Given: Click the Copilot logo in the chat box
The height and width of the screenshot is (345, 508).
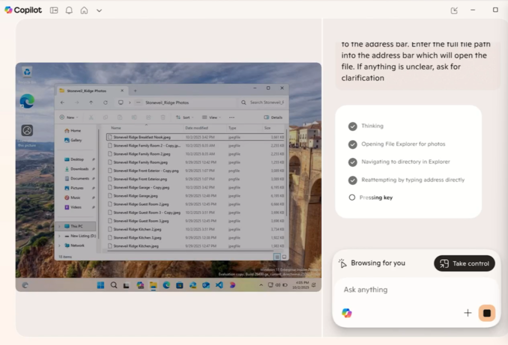Looking at the screenshot, I should pos(347,313).
